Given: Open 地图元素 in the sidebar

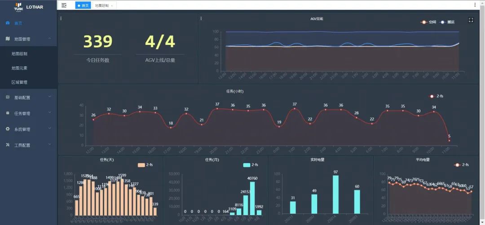Looking at the screenshot, I should point(19,68).
